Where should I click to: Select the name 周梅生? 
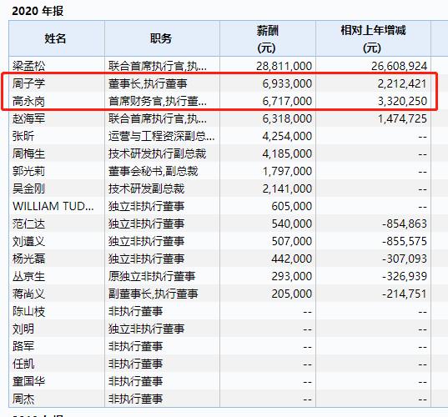point(28,153)
